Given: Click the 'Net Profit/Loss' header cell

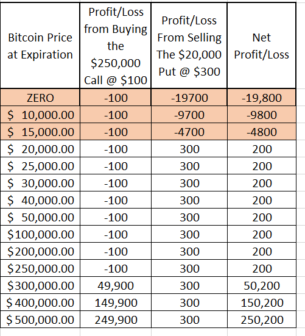Looking at the screenshot, I should coord(262,46).
